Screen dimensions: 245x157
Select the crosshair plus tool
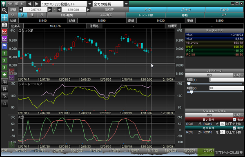(x=4, y=18)
